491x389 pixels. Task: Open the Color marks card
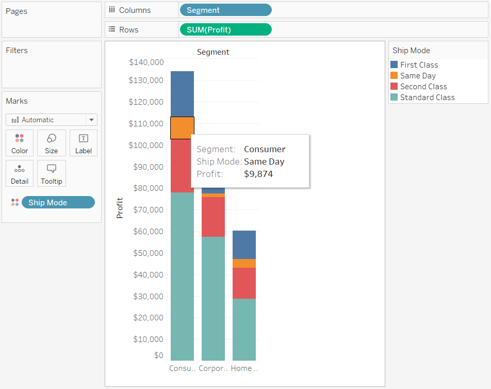click(x=20, y=143)
